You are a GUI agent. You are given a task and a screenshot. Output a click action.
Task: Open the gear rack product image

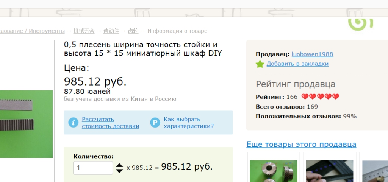point(26,124)
